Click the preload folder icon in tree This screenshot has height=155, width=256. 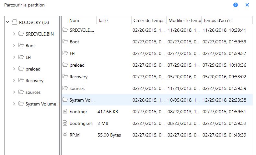pos(21,69)
